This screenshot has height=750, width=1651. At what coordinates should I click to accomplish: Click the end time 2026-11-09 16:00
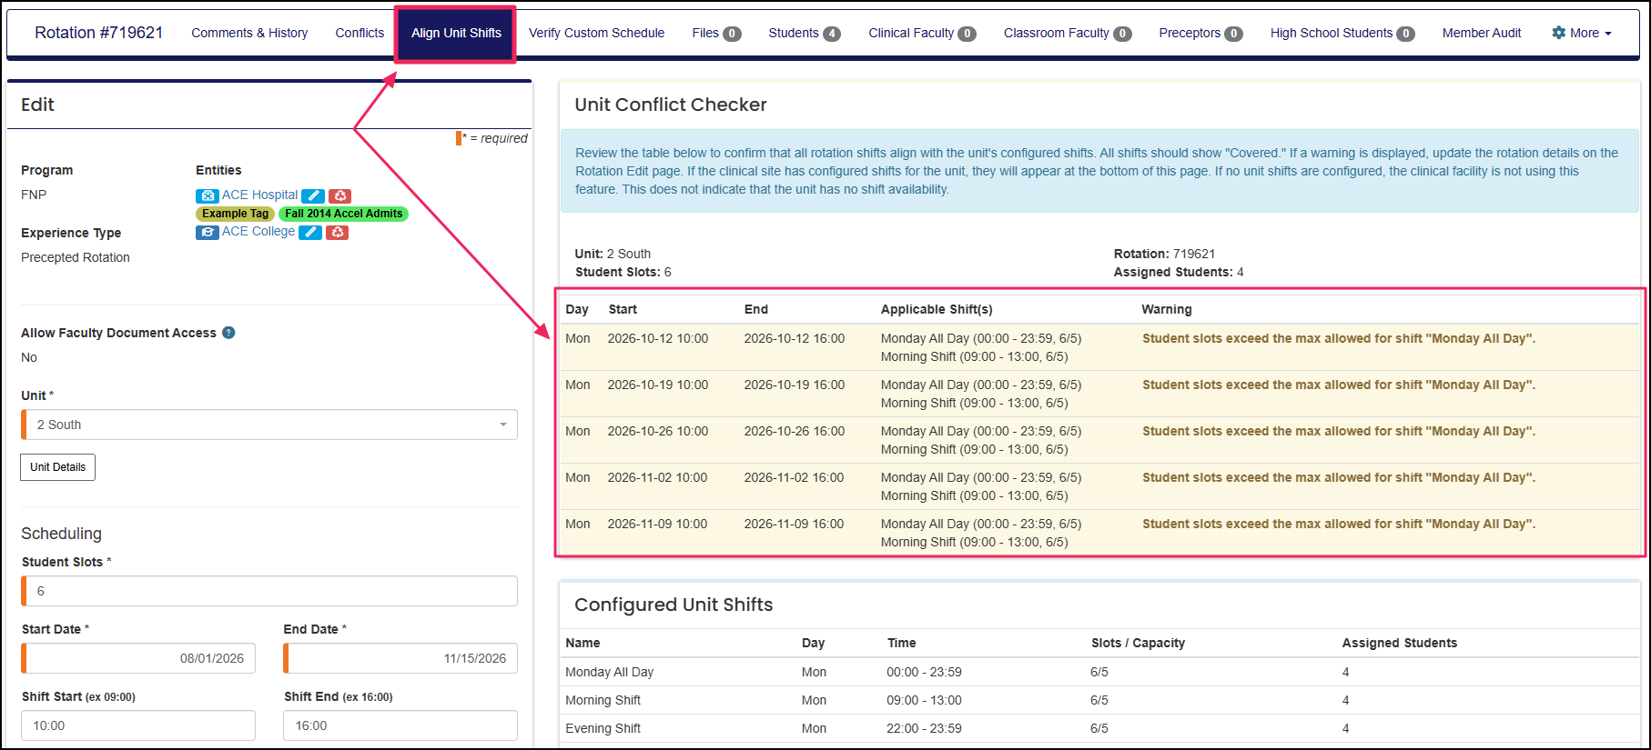point(794,524)
